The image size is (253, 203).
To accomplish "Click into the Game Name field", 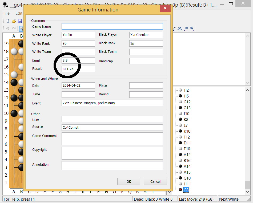I will click(x=112, y=26).
